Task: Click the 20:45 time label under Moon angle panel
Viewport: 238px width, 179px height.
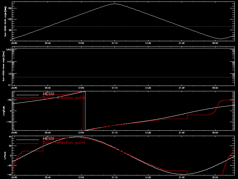Action: tap(48, 88)
